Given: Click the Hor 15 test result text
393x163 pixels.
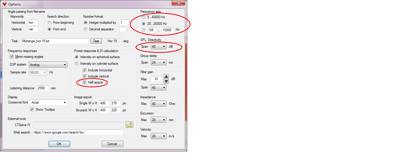Looking at the screenshot, I should tap(112, 41).
